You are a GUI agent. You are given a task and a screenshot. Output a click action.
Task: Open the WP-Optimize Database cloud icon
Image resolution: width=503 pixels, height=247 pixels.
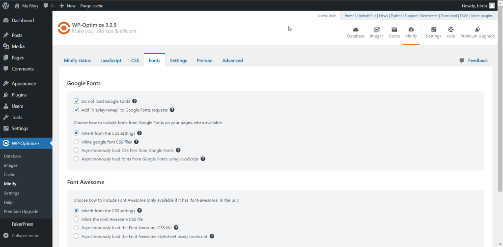pos(356,30)
